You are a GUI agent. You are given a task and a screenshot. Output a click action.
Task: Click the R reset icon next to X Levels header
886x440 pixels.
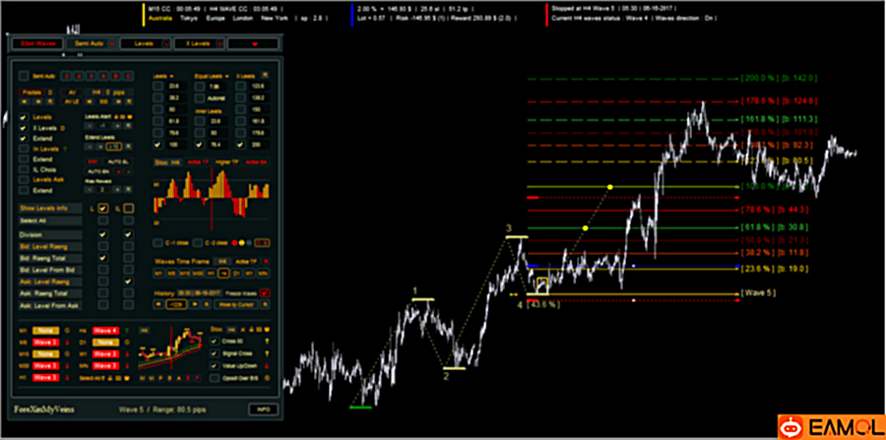tap(266, 75)
